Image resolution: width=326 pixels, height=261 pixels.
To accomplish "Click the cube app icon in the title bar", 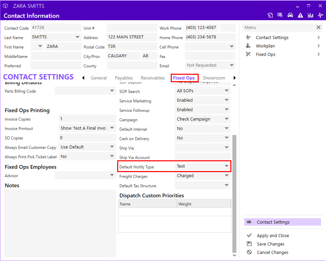I will [x=5, y=6].
